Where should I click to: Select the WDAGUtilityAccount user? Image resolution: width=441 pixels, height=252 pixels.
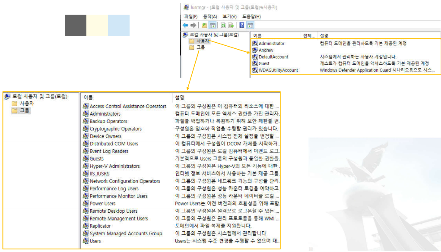[x=275, y=70]
